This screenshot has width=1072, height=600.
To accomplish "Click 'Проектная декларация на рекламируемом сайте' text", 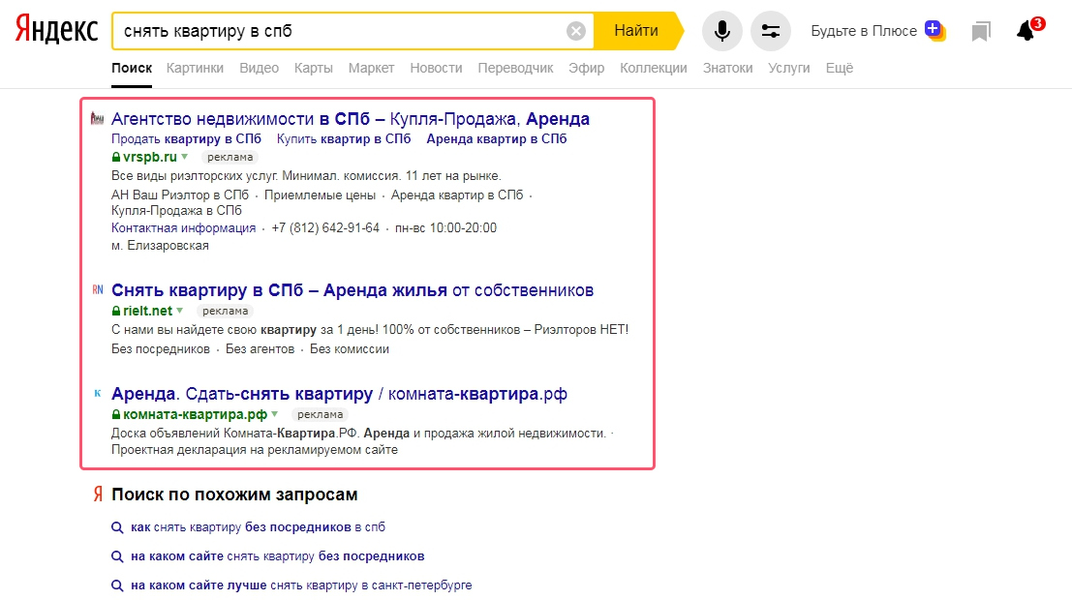I will (x=255, y=450).
